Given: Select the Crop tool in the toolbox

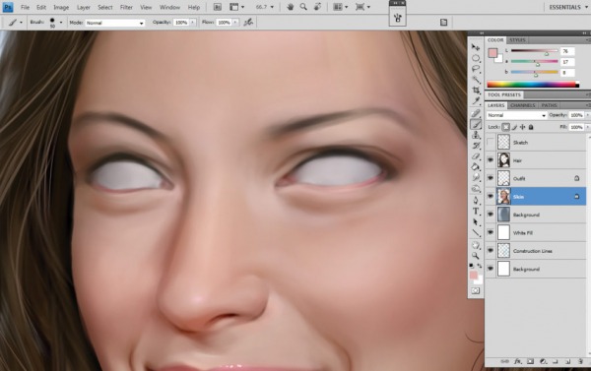Looking at the screenshot, I should [x=476, y=91].
